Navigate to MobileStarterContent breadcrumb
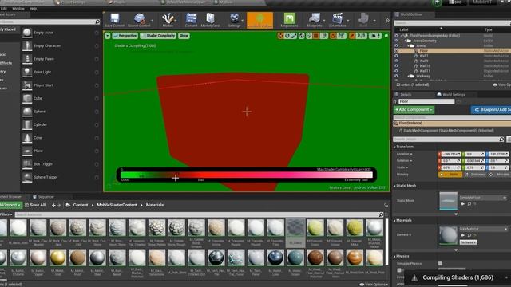 (x=117, y=206)
